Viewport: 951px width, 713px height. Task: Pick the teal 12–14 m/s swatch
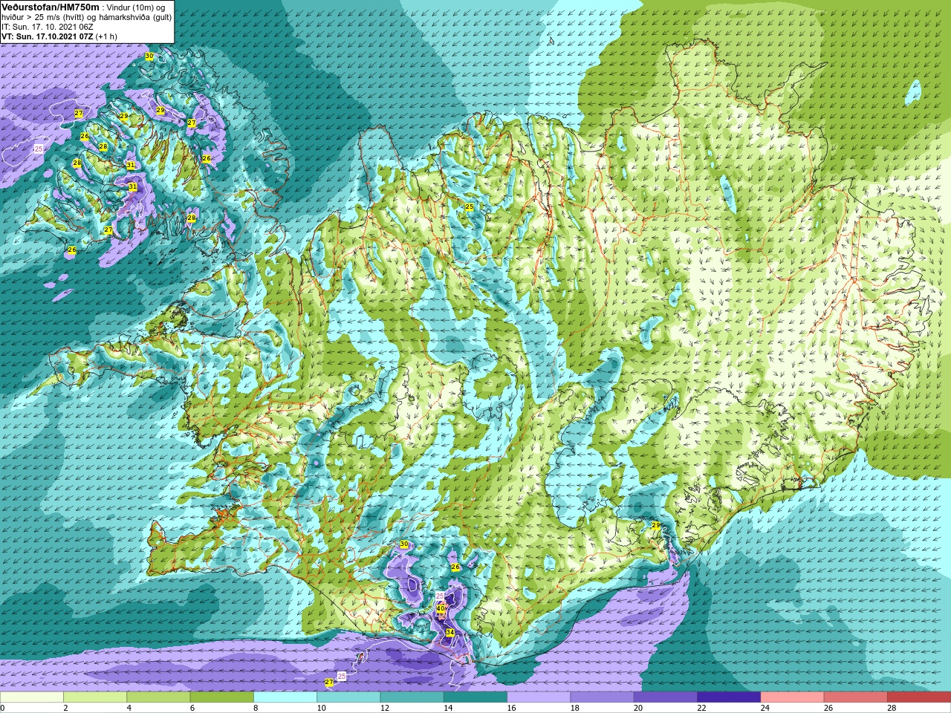coord(412,697)
